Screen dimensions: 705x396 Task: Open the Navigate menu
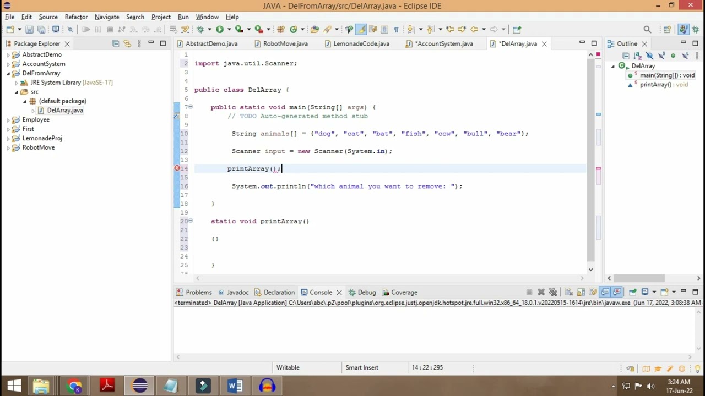(107, 17)
